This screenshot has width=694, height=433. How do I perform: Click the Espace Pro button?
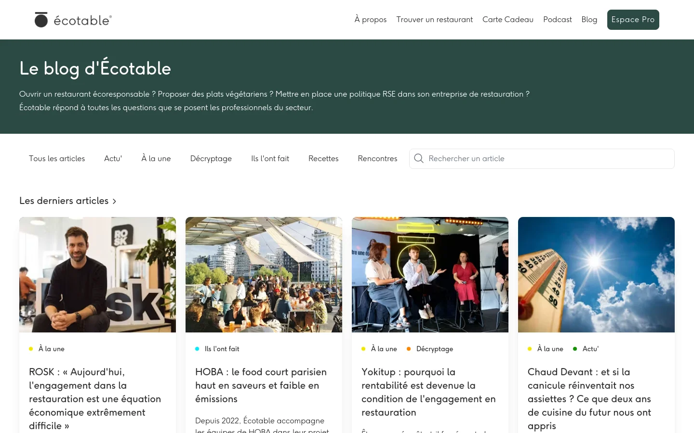tap(633, 20)
